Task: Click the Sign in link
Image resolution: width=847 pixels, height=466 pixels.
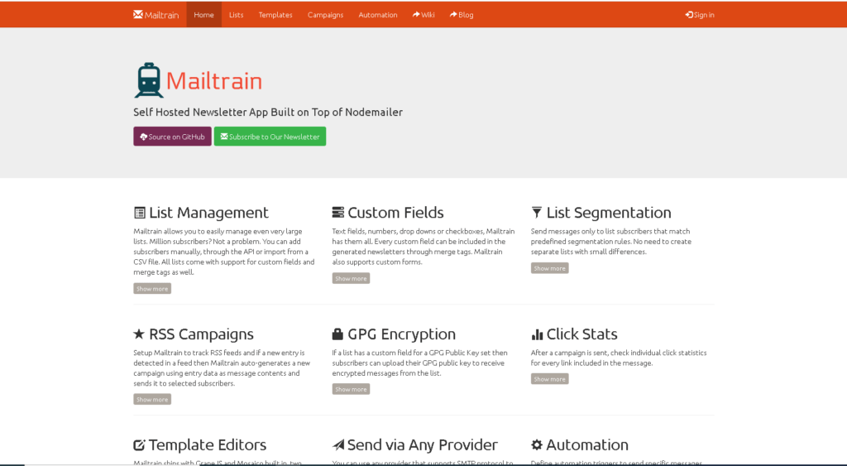Action: (700, 15)
